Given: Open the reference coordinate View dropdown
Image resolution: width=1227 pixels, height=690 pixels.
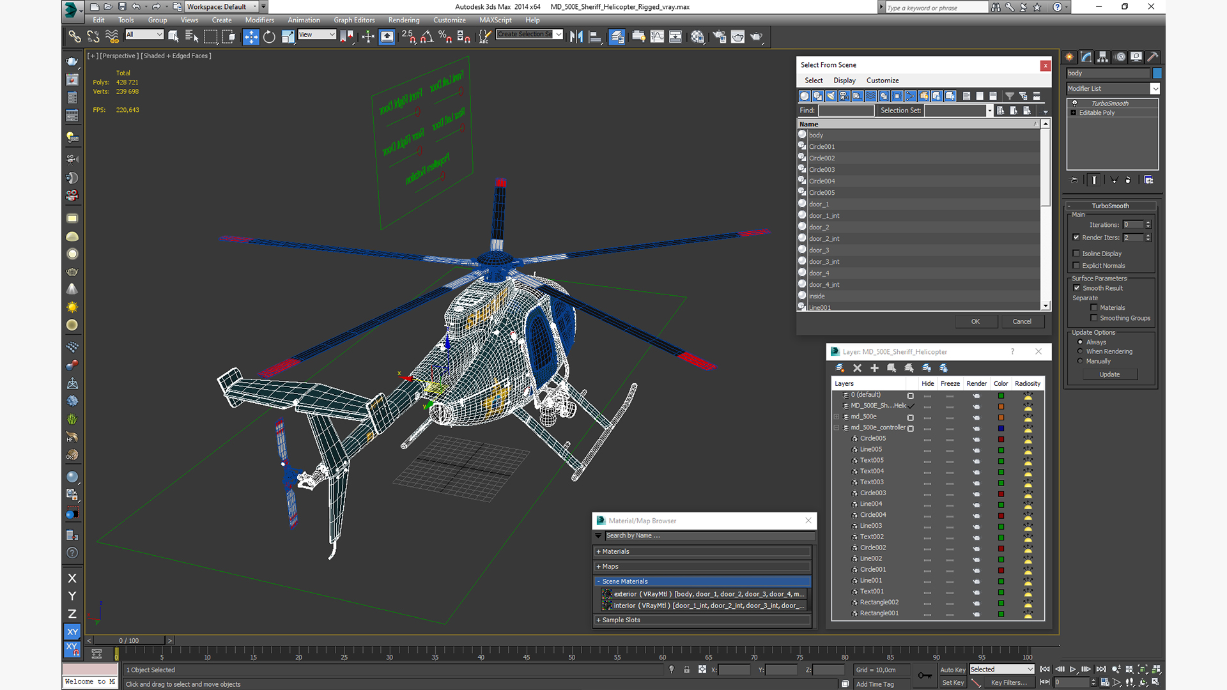Looking at the screenshot, I should [317, 35].
